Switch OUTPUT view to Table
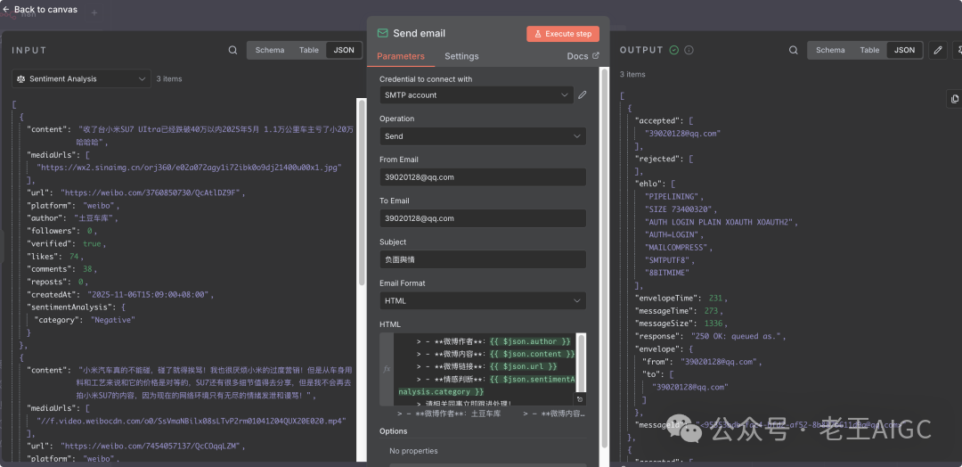962x467 pixels. (869, 50)
